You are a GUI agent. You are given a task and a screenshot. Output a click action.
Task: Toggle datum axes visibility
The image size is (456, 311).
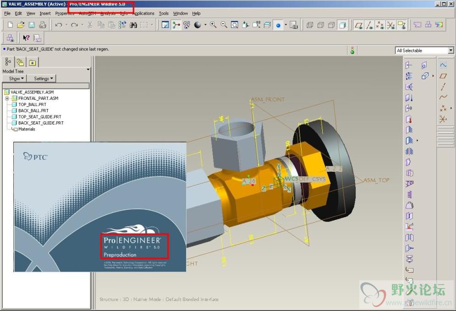coord(369,25)
